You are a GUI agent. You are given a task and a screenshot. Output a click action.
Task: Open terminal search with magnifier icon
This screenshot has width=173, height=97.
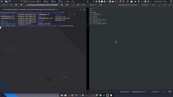[x=62, y=5]
